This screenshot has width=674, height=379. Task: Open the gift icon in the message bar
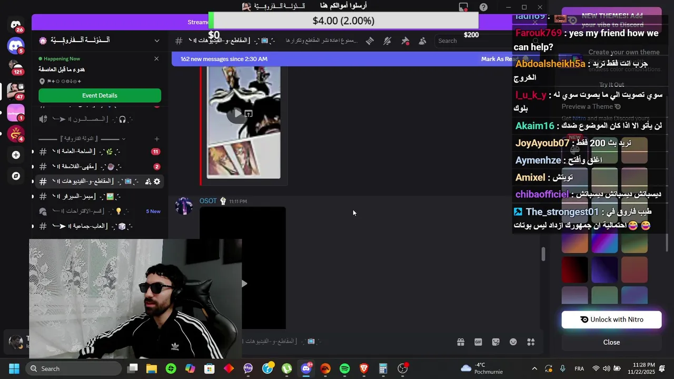[461, 342]
